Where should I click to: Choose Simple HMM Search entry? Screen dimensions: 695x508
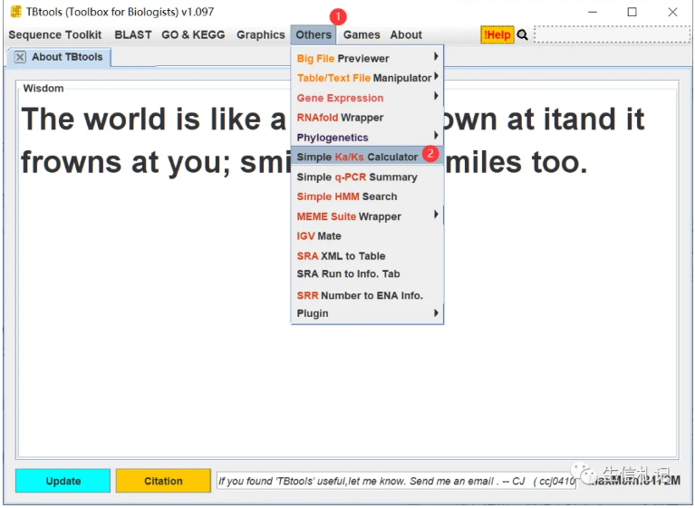[x=347, y=196]
